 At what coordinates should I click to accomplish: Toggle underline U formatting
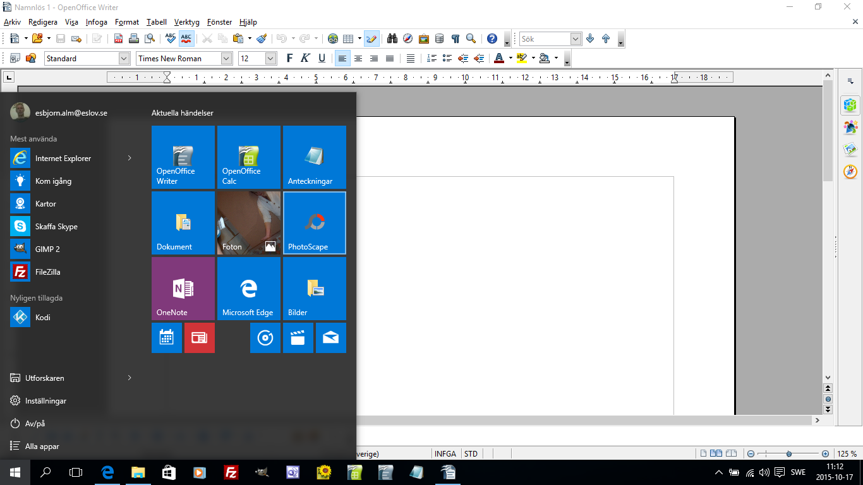[x=322, y=58]
